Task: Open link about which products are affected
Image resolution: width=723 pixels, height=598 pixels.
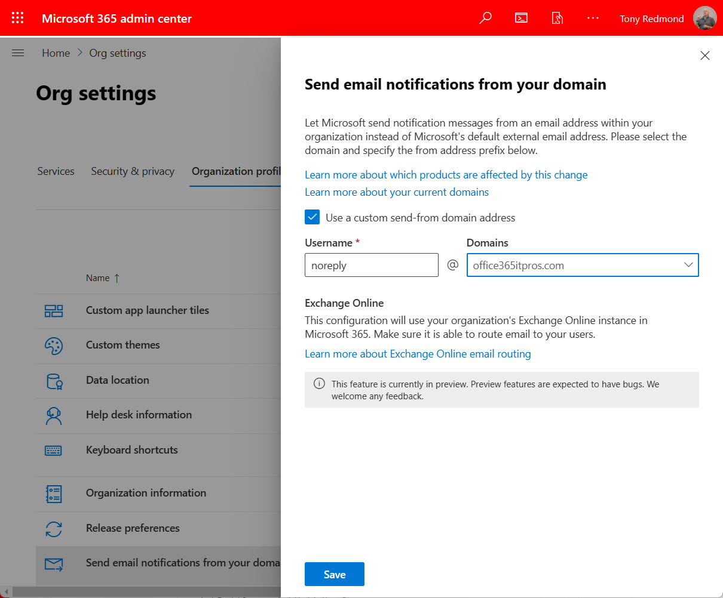Action: click(446, 175)
